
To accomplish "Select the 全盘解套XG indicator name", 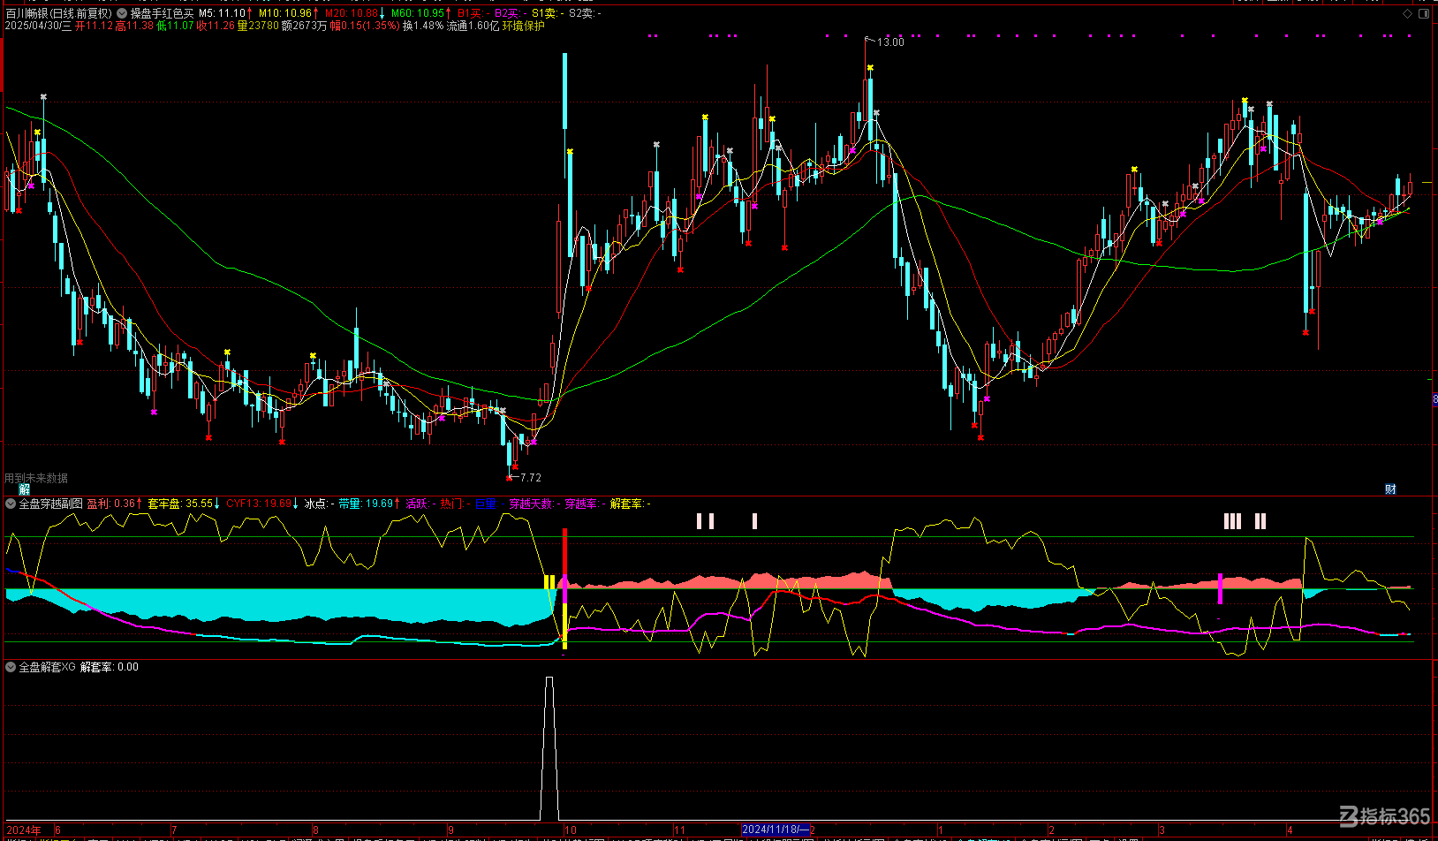I will point(47,667).
